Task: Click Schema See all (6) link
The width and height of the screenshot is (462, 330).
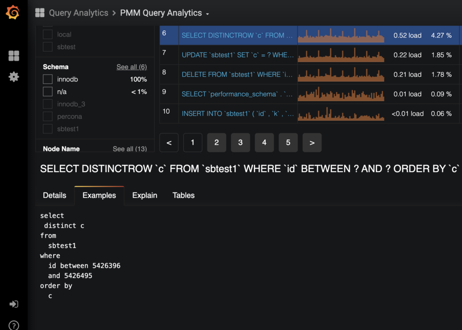Action: click(131, 67)
